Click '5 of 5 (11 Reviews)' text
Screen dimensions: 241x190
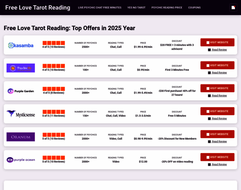click(54, 116)
